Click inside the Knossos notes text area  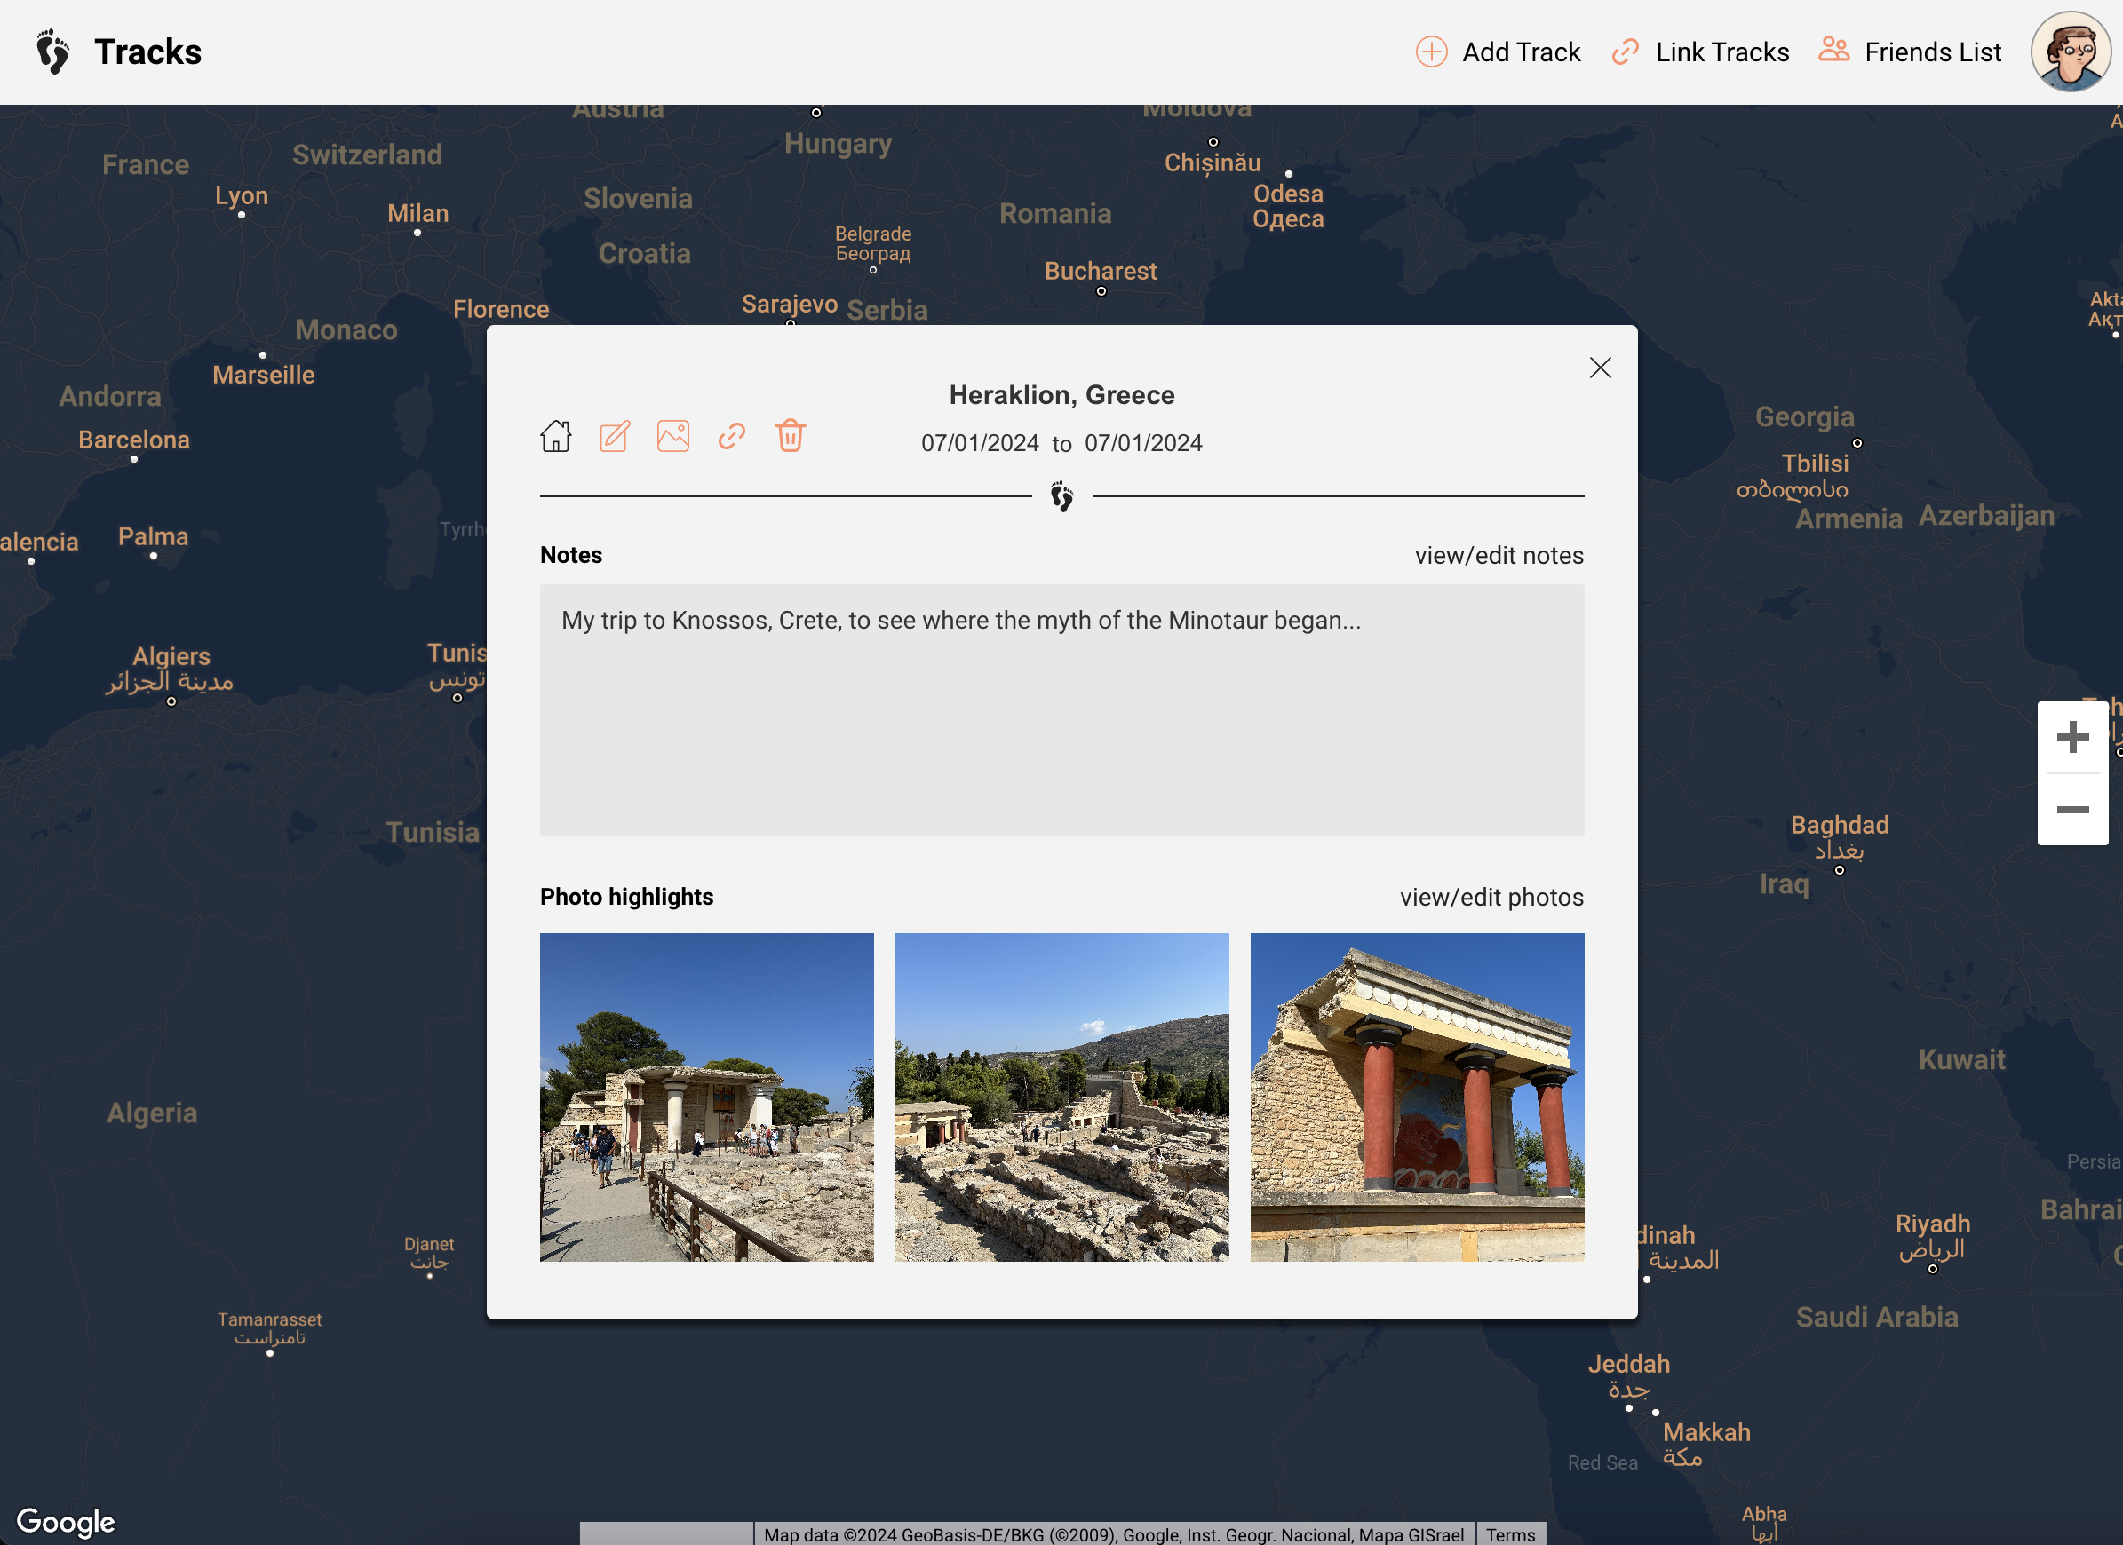click(x=1061, y=710)
